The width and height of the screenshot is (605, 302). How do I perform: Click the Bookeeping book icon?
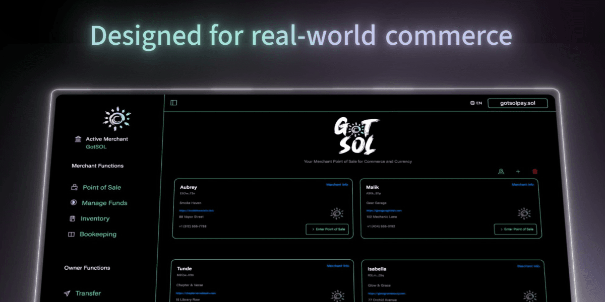(71, 234)
